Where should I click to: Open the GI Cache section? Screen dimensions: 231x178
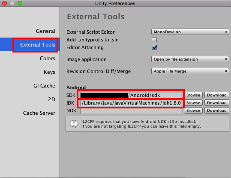44,86
